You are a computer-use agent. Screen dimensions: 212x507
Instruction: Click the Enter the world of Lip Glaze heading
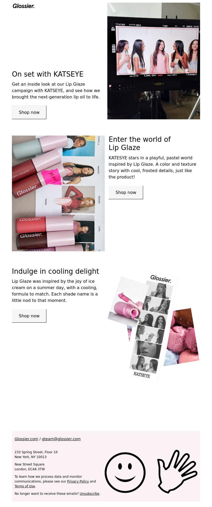click(140, 143)
